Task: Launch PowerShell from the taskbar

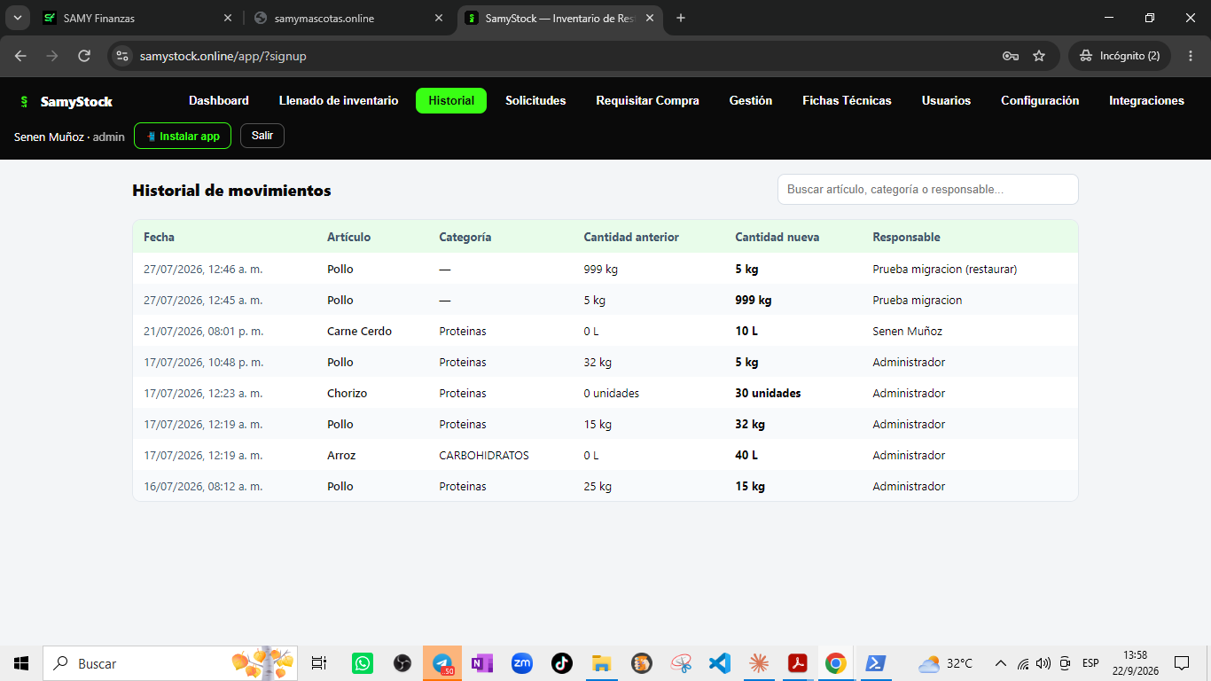Action: click(875, 663)
